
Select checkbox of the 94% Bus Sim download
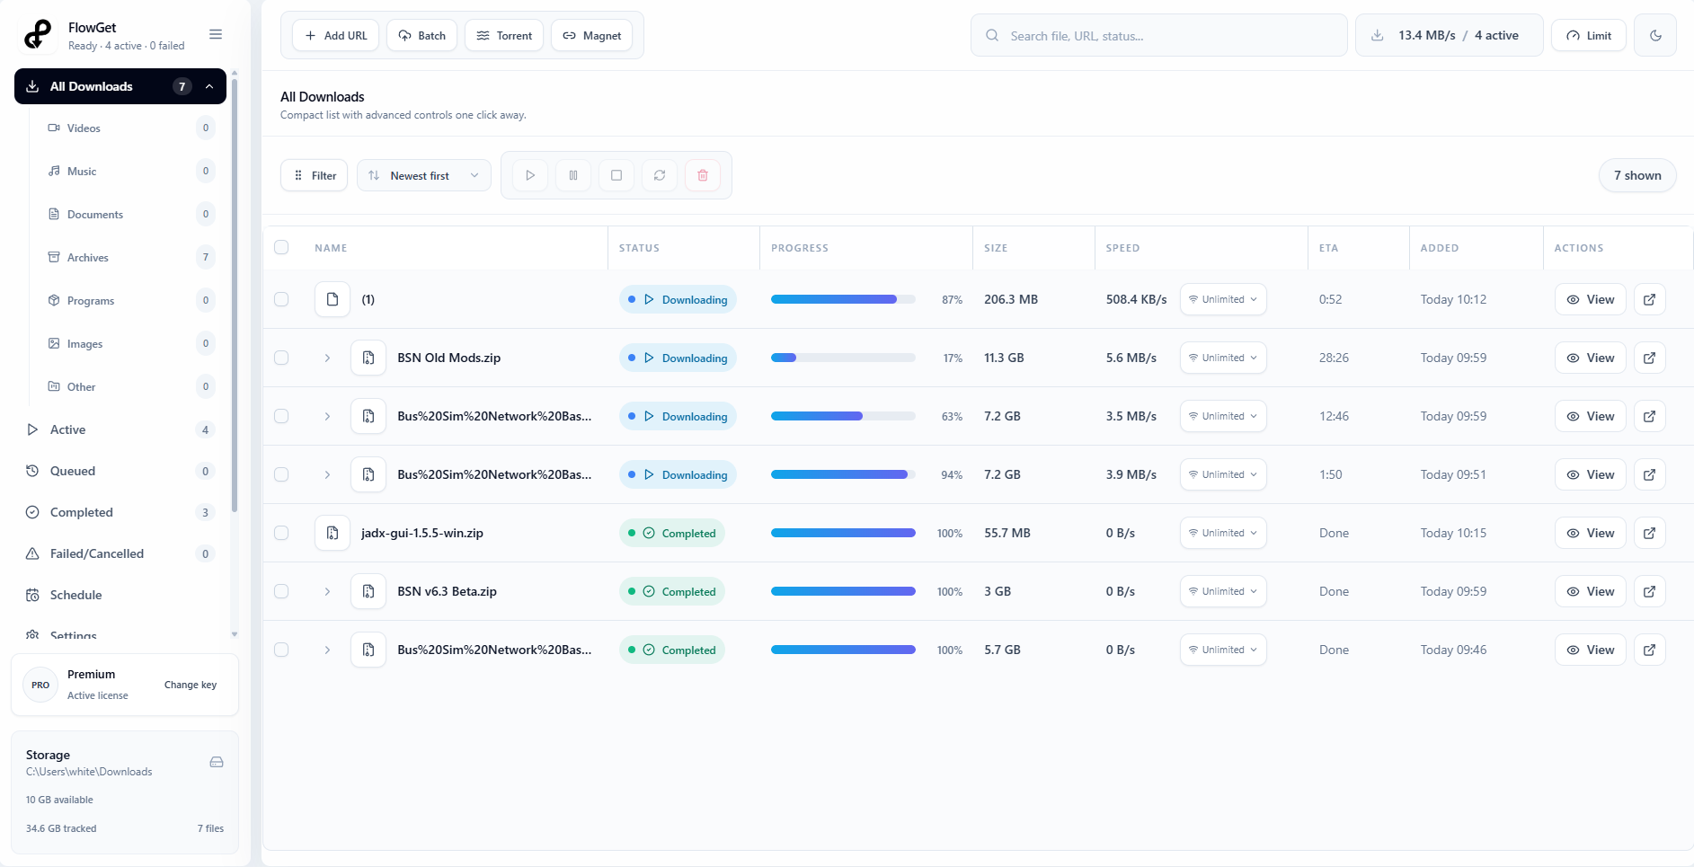point(281,474)
